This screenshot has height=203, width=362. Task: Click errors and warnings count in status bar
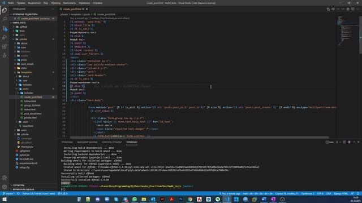click(x=63, y=193)
